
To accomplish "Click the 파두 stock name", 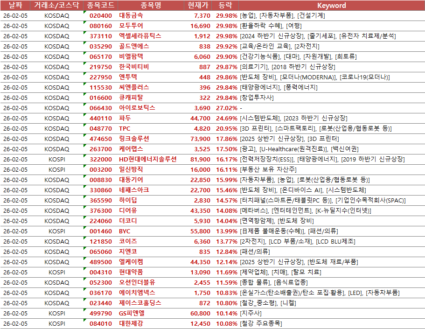I will pos(125,118).
